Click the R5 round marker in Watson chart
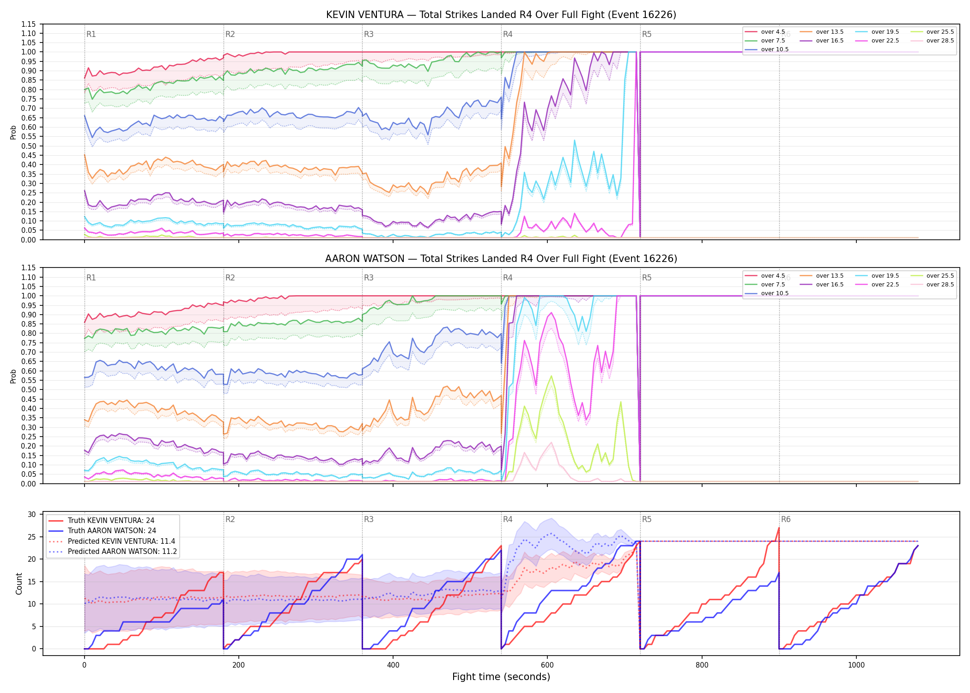 tap(647, 278)
